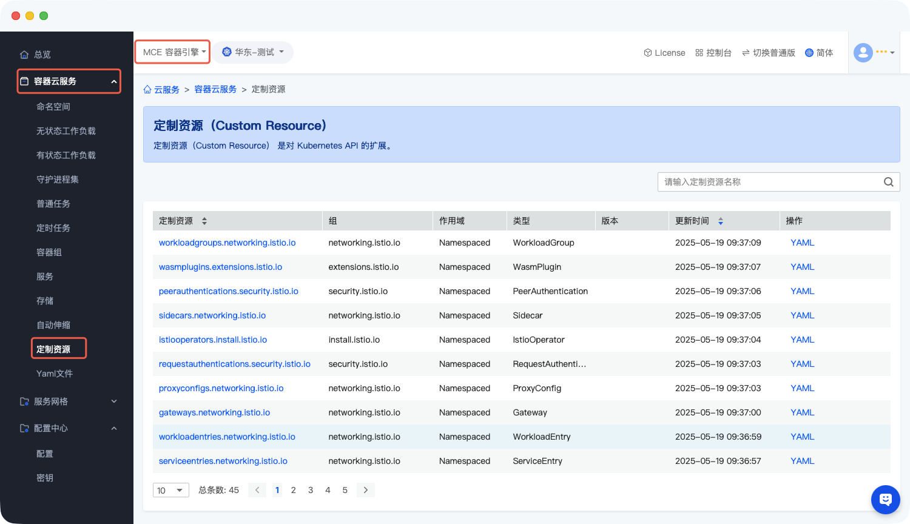Screen dimensions: 910x524
Task: Open workloadgroups.networking.istio.io resource link
Action: click(227, 243)
